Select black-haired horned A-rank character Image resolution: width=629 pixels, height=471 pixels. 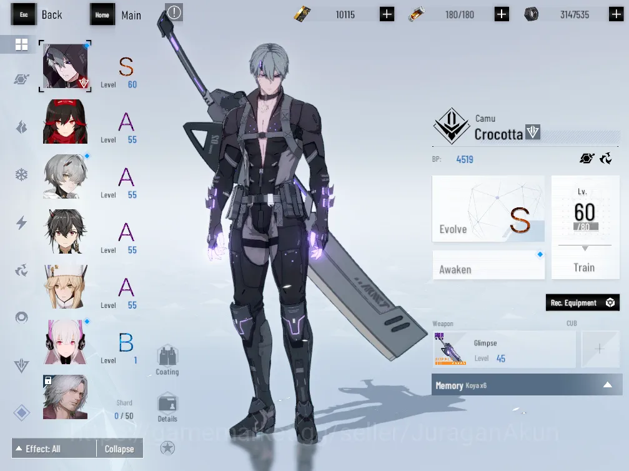coord(65,232)
